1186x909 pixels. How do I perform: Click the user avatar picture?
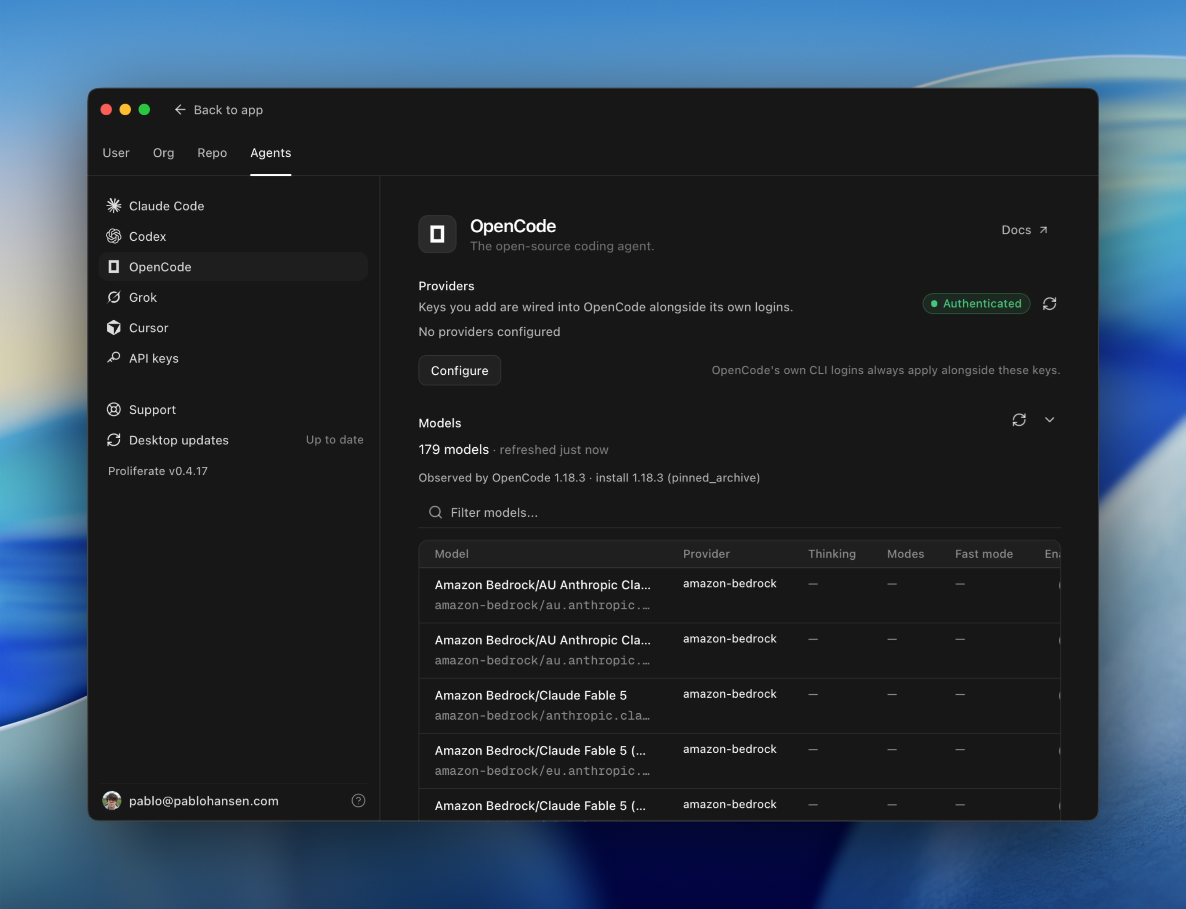pos(112,800)
